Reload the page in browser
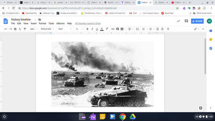 [13, 8]
